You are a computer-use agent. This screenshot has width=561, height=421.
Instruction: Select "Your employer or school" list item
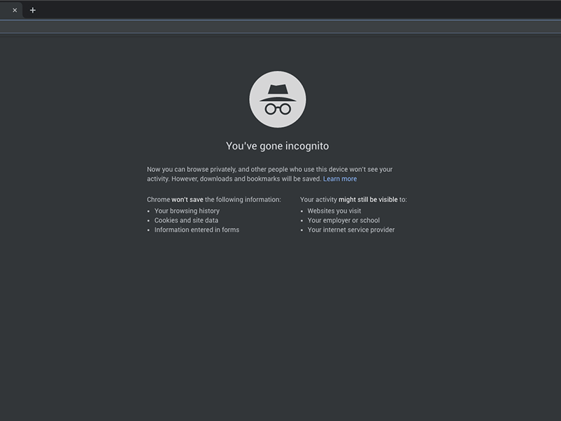tap(344, 220)
